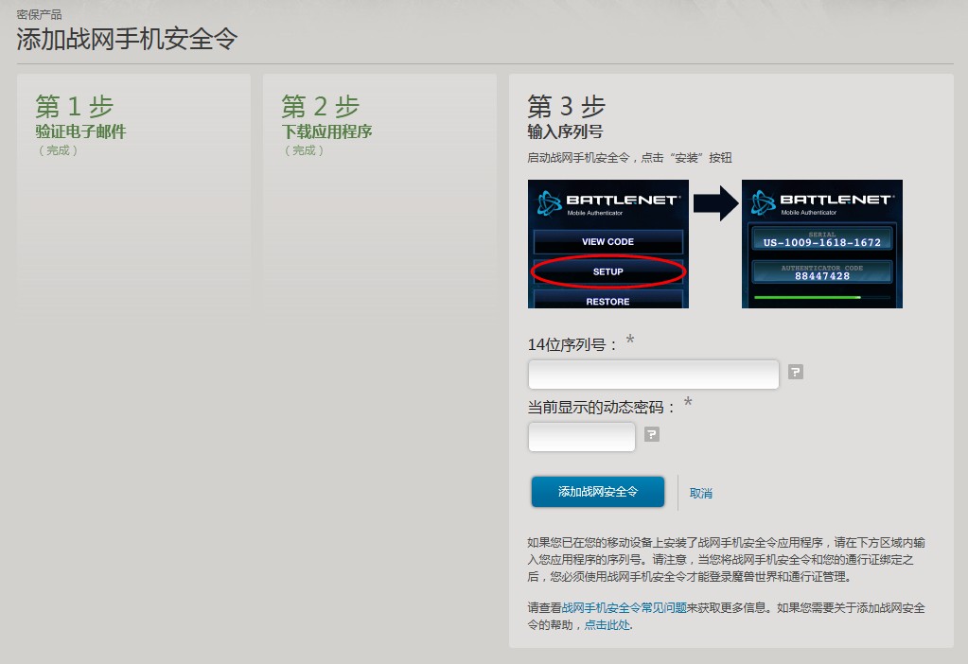Viewport: 968px width, 664px height.
Task: Click inside the 14位序列号 input field
Action: 653,375
